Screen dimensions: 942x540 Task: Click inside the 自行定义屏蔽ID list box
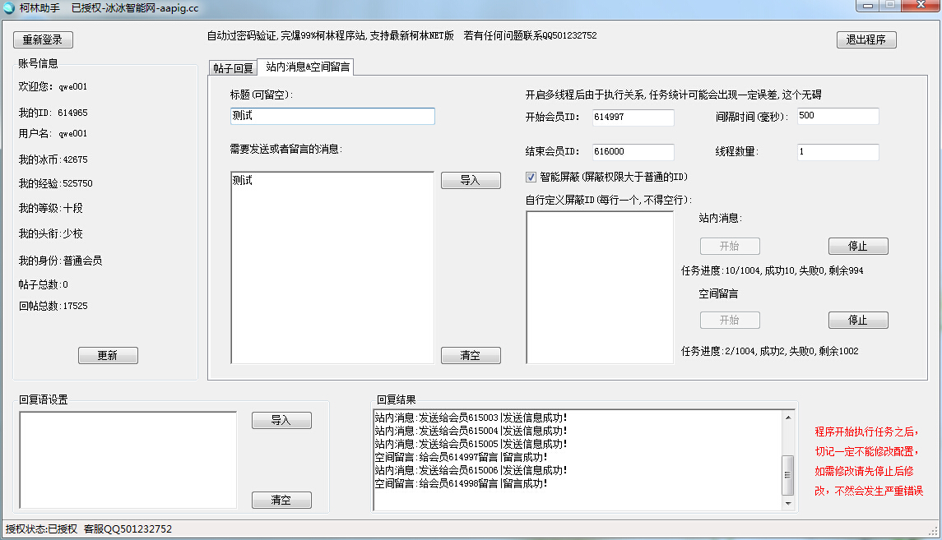[x=600, y=287]
